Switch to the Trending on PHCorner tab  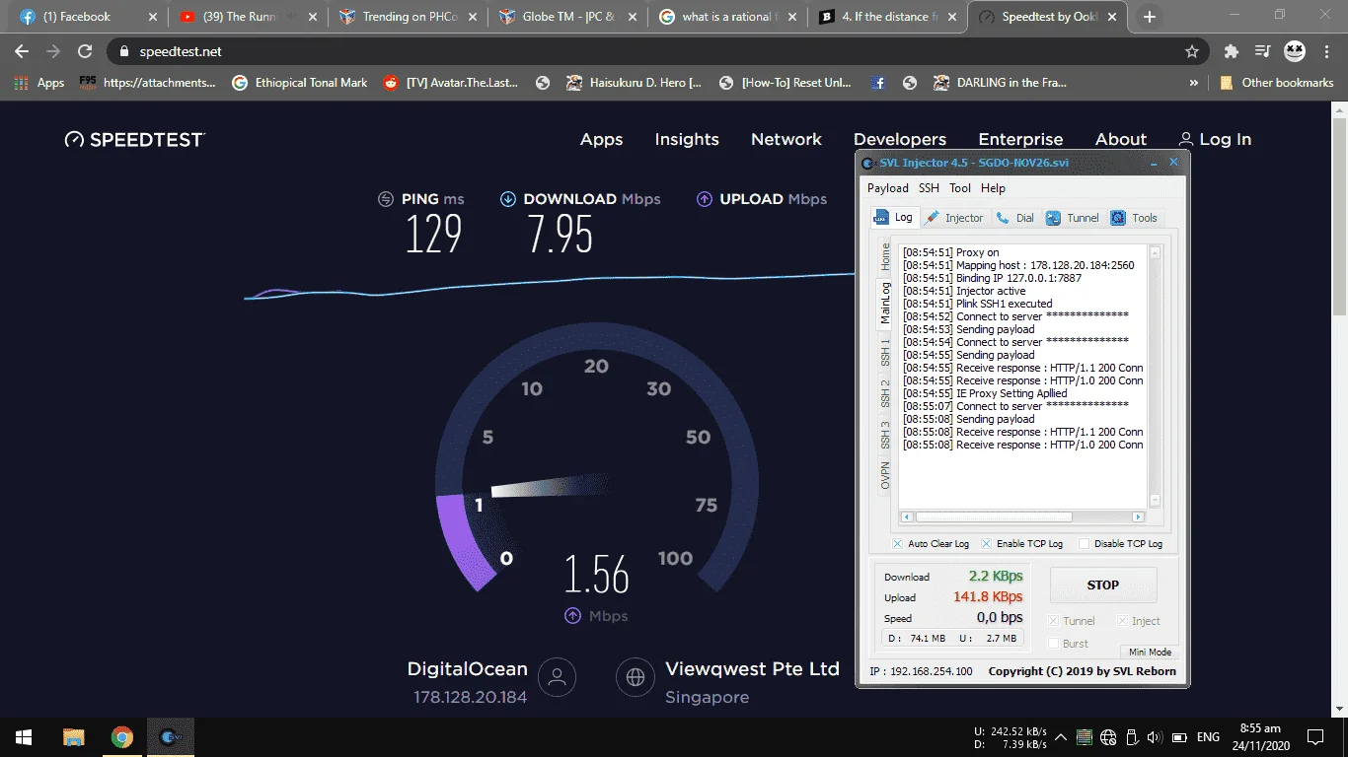click(408, 17)
